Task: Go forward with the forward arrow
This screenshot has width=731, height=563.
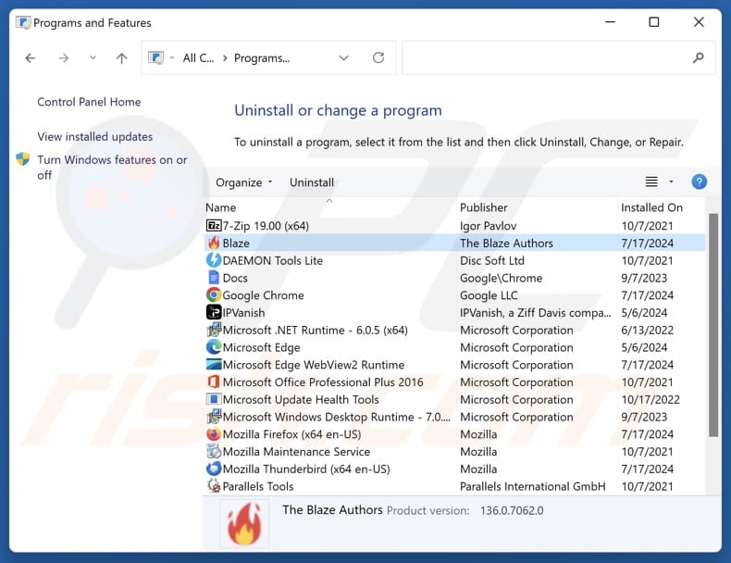Action: click(64, 58)
